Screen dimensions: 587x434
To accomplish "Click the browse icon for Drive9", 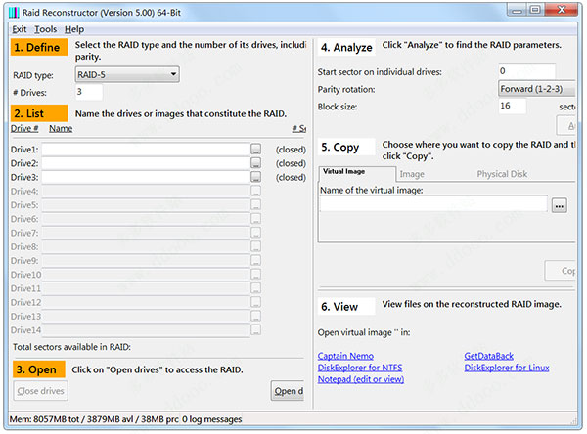I will pos(255,260).
